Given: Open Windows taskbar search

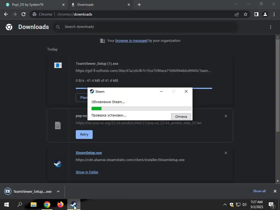Looking at the screenshot, I should coord(20,205).
